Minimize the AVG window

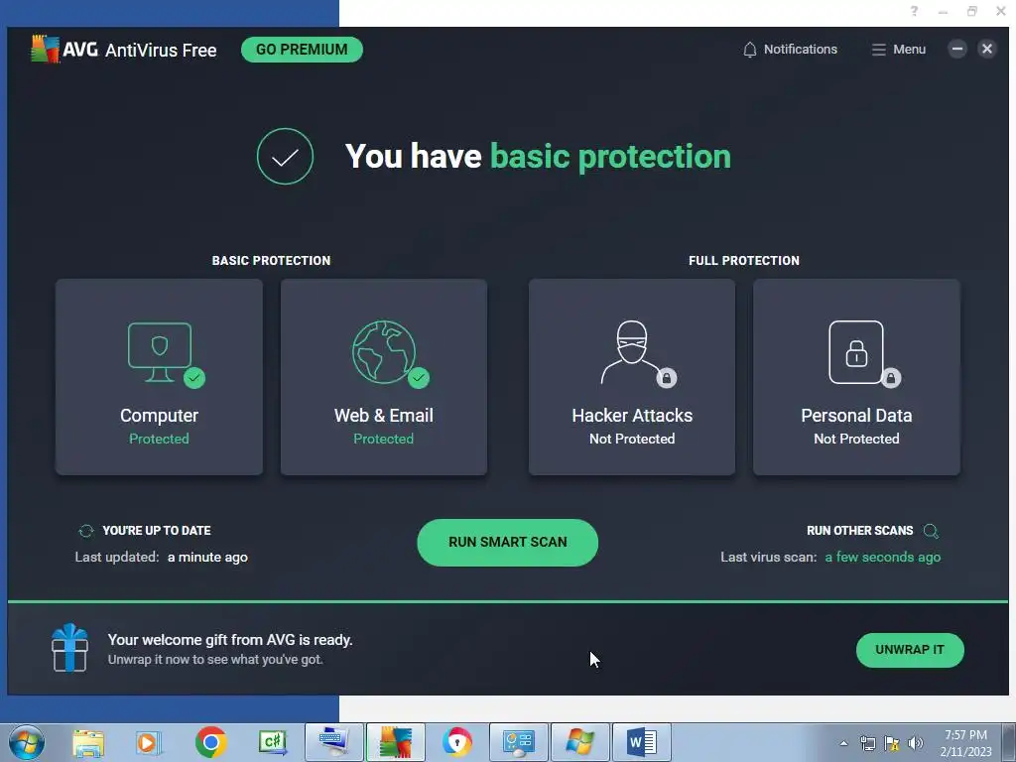(957, 49)
